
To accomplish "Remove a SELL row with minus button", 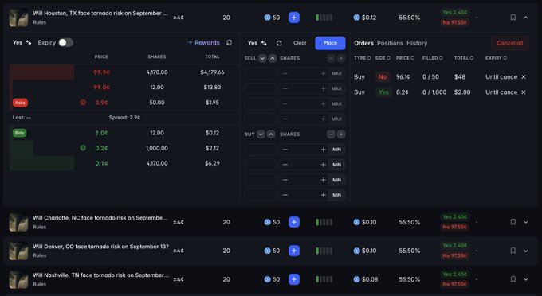I will point(331,58).
